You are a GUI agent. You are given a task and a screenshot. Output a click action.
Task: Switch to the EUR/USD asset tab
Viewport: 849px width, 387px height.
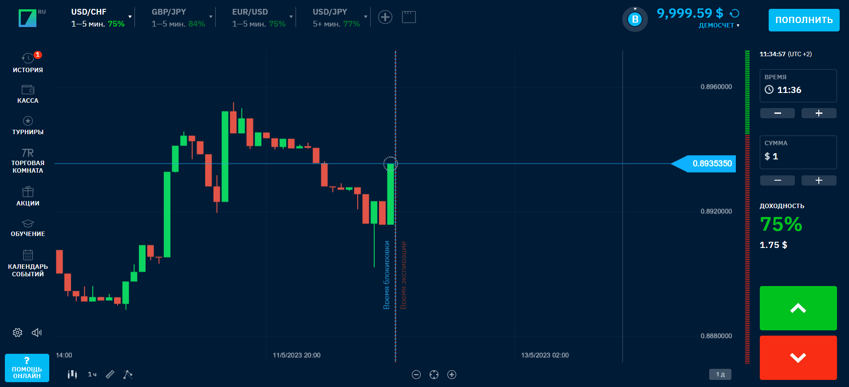coord(258,18)
